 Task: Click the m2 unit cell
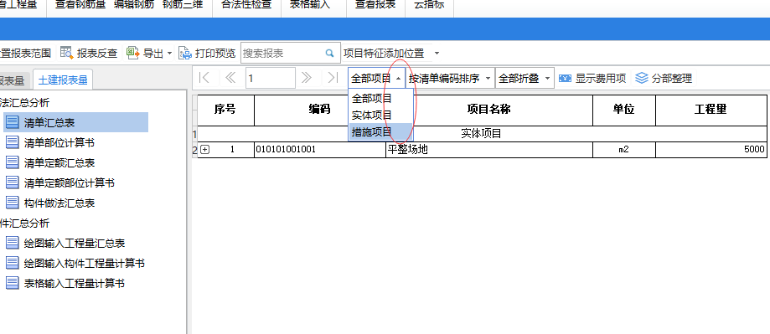coord(624,150)
